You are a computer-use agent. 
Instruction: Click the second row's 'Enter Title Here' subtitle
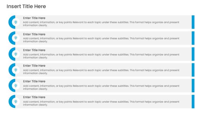click(x=34, y=34)
